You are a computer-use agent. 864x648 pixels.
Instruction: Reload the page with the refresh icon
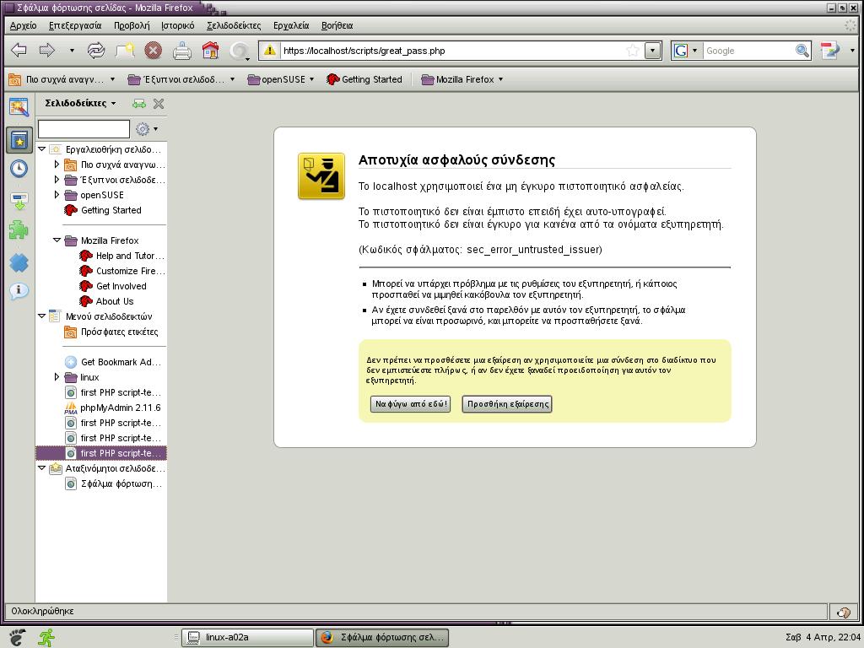point(96,51)
